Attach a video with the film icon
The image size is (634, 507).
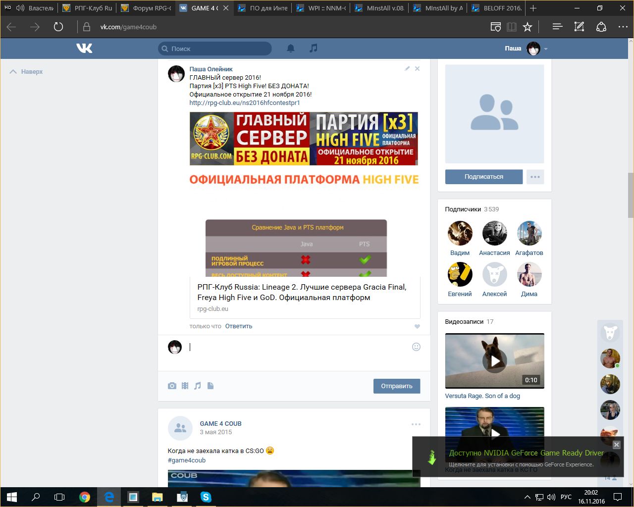point(185,386)
